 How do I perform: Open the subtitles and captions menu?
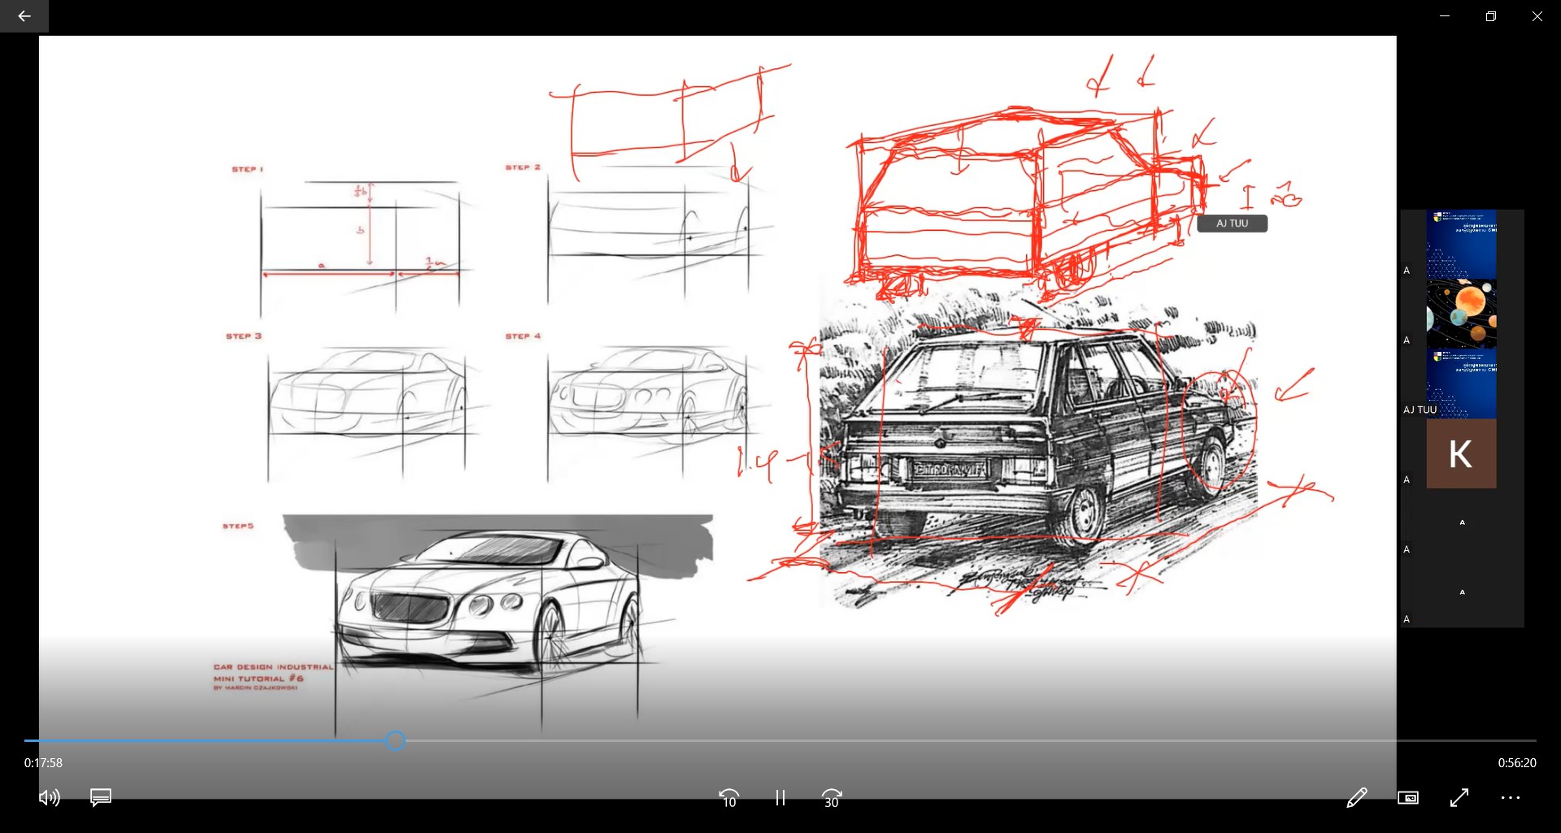(101, 798)
